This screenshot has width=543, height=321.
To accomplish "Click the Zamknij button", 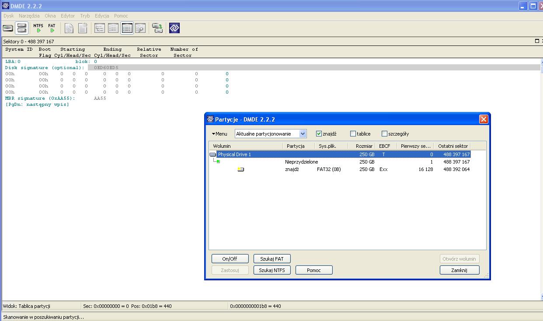I will coord(459,270).
